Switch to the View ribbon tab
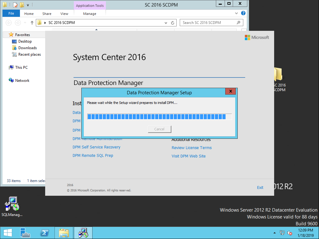 click(x=64, y=13)
